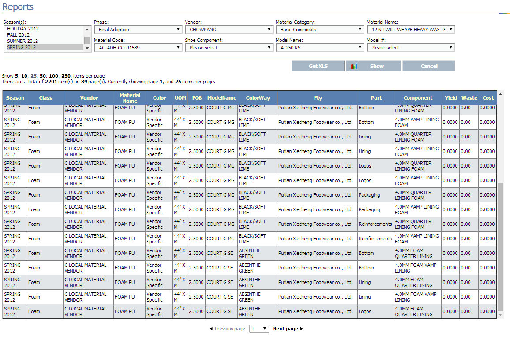Click Reinforcements in the 4.0MM VAMP LINING FOAM row

tap(375, 239)
